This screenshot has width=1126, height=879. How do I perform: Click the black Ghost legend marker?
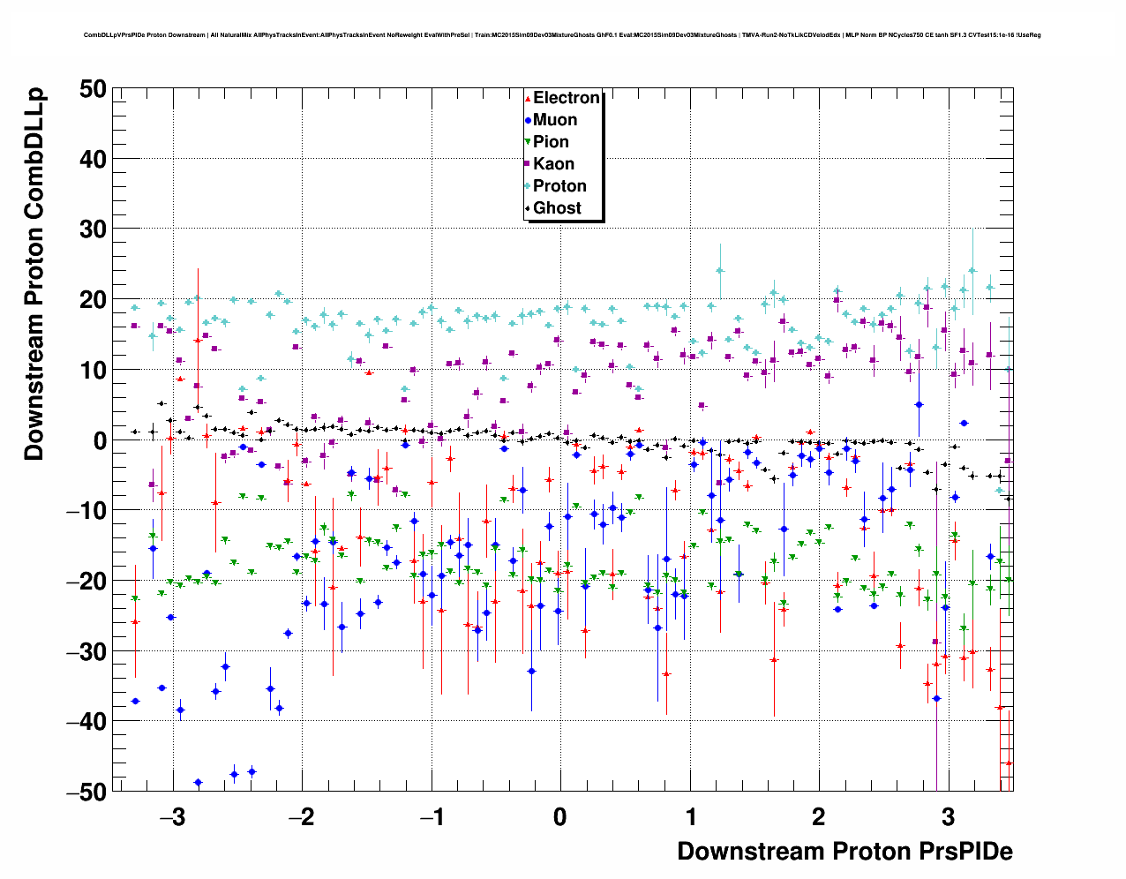click(x=528, y=208)
